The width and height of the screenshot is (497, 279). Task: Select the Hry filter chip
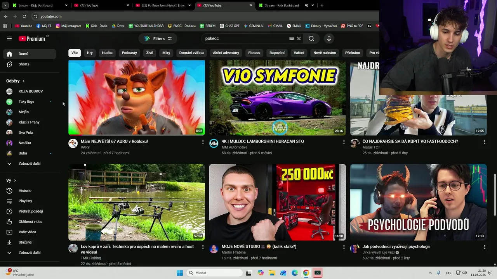click(x=90, y=53)
